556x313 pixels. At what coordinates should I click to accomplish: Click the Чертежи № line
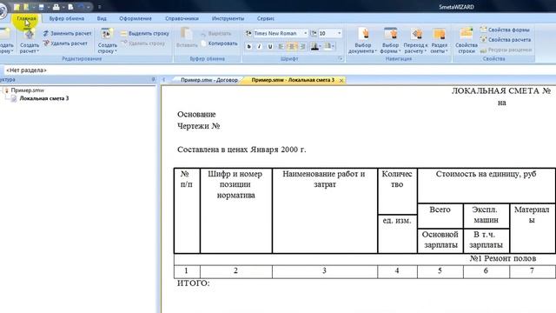199,126
